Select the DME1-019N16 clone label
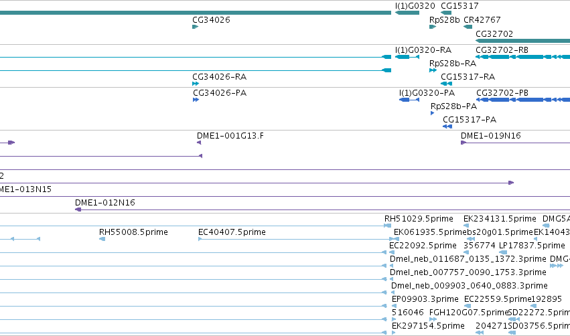 pos(491,135)
